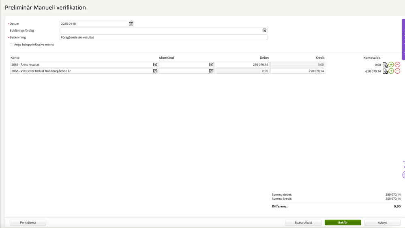This screenshot has width=405, height=228.
Task: Click the Debet field in the 2068 row
Action: [242, 71]
